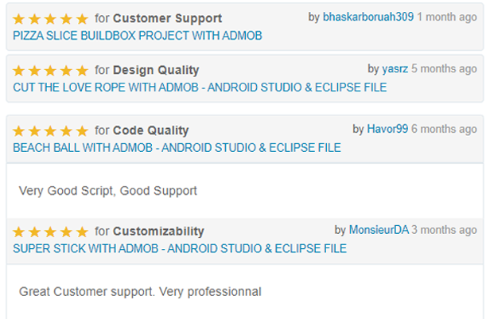Open the Cut The Love Rope item link

pos(200,87)
